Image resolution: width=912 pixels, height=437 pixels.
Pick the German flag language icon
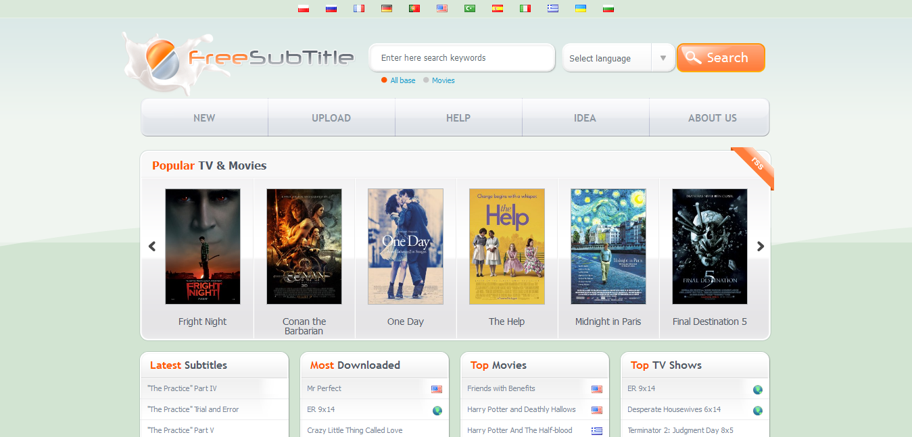[x=387, y=9]
